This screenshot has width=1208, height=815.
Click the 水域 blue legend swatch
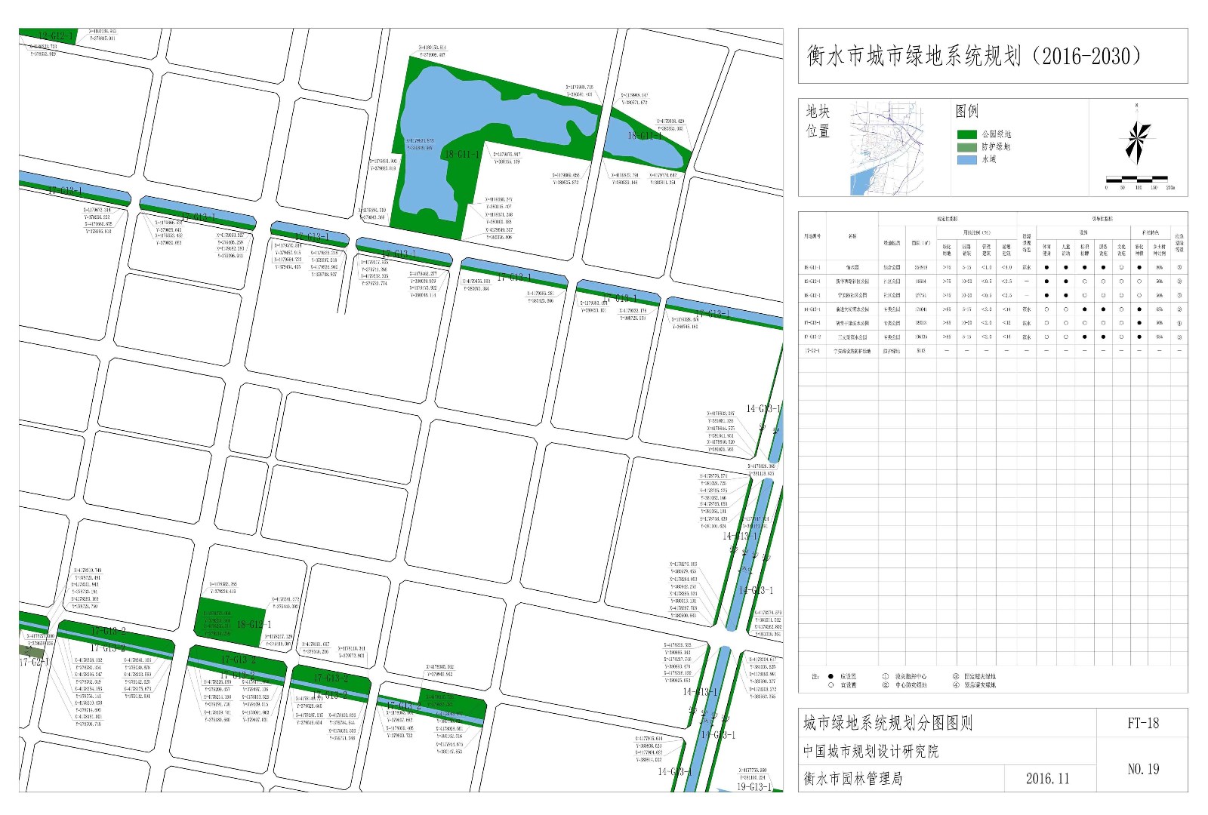(966, 159)
